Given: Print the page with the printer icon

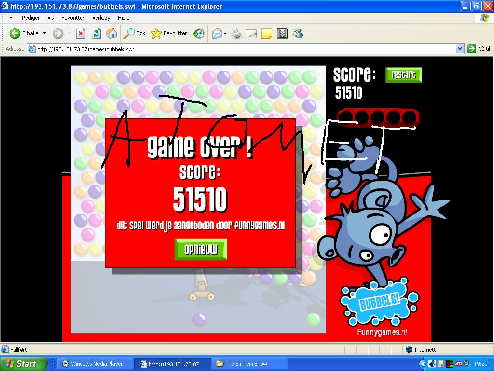Looking at the screenshot, I should [x=235, y=33].
